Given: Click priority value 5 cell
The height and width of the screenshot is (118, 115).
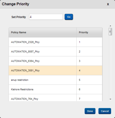Looking at the screenshot, I should (89, 80).
